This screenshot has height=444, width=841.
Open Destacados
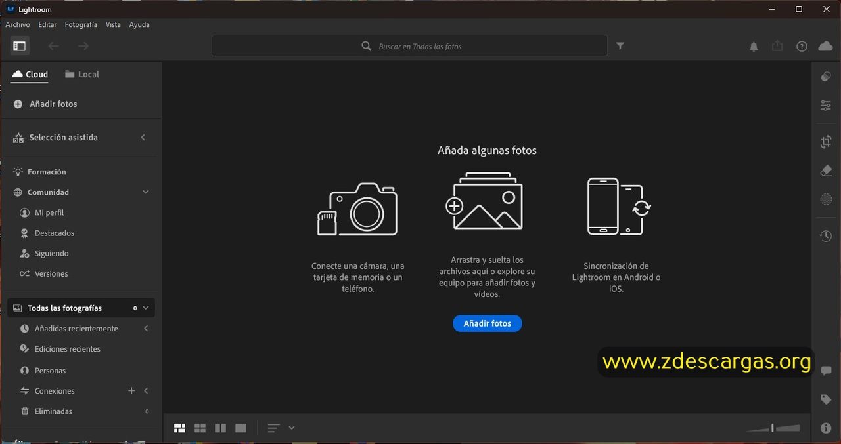pos(47,233)
